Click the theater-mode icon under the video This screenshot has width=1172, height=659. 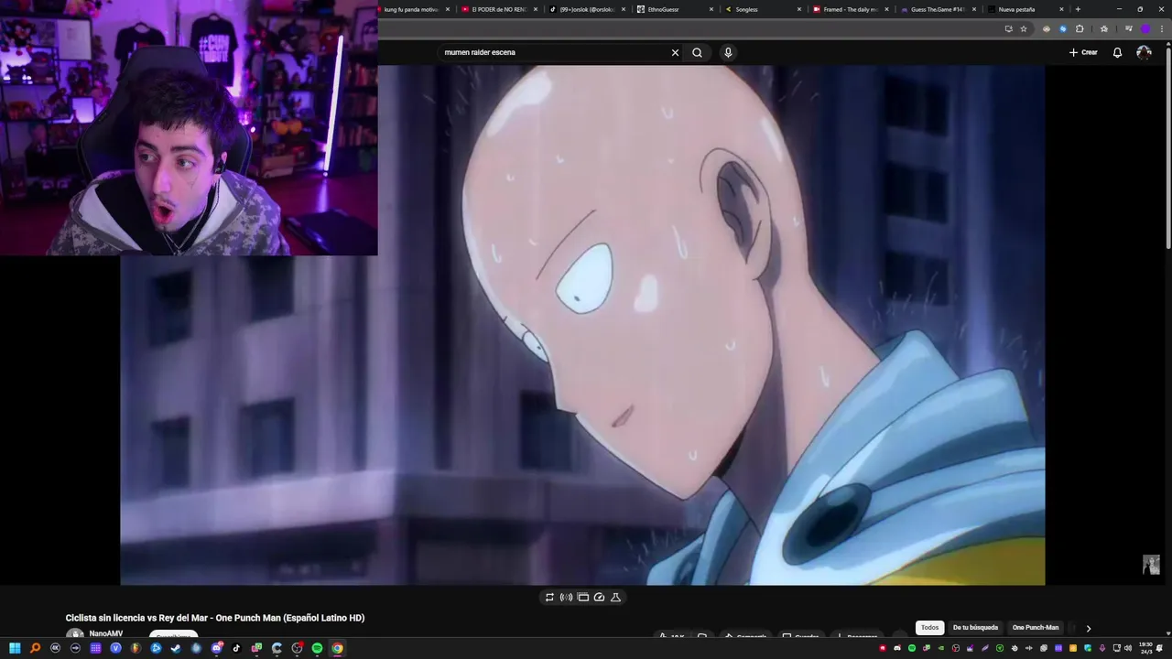(582, 597)
